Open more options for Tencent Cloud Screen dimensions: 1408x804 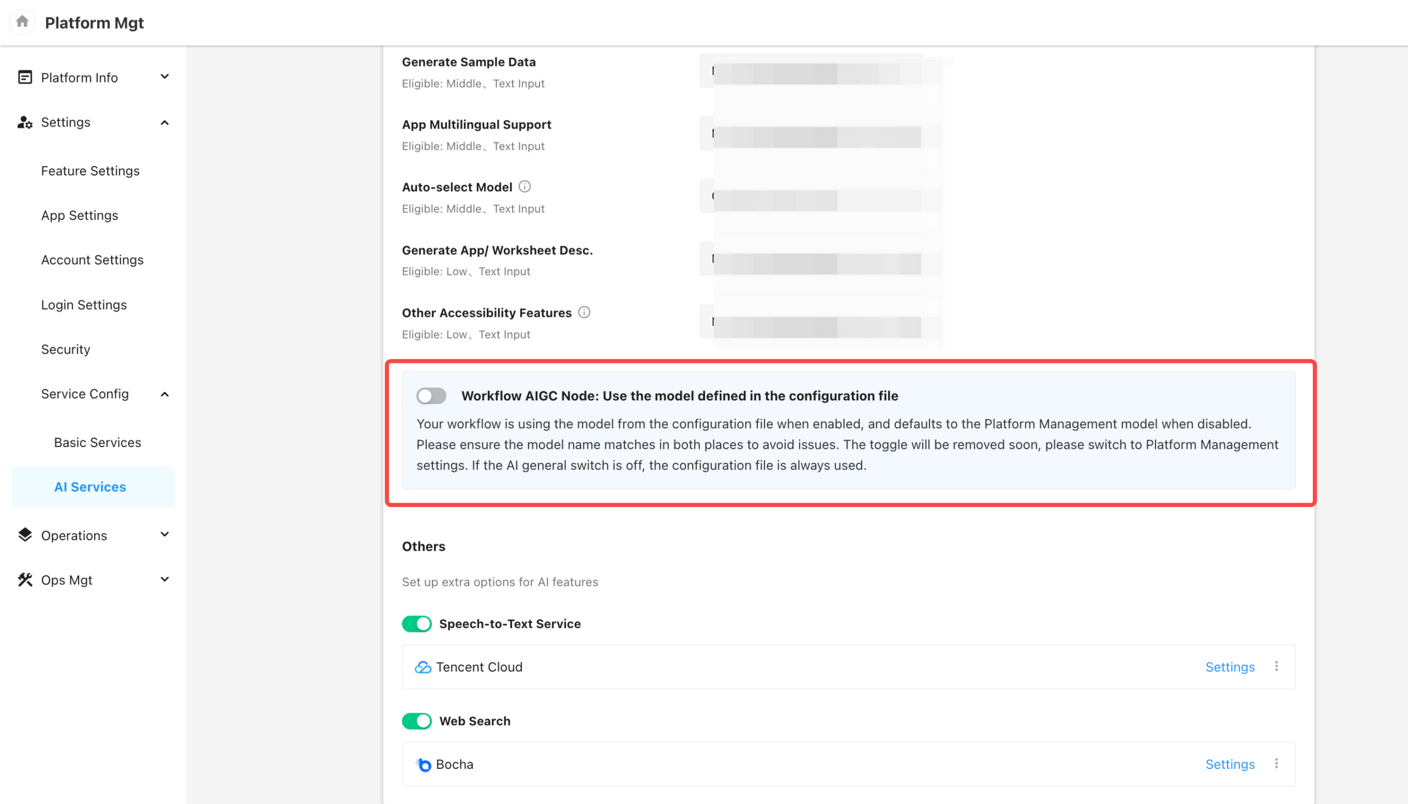click(x=1276, y=667)
